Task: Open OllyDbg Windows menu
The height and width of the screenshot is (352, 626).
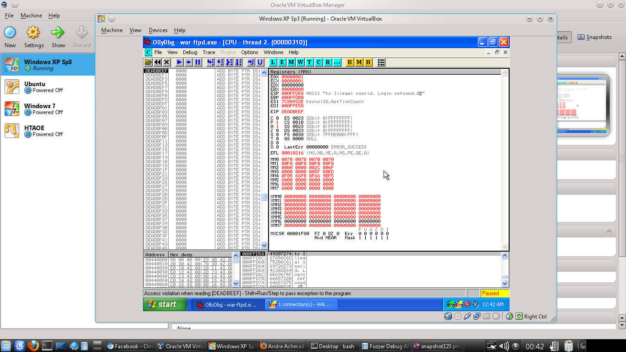Action: pyautogui.click(x=274, y=52)
